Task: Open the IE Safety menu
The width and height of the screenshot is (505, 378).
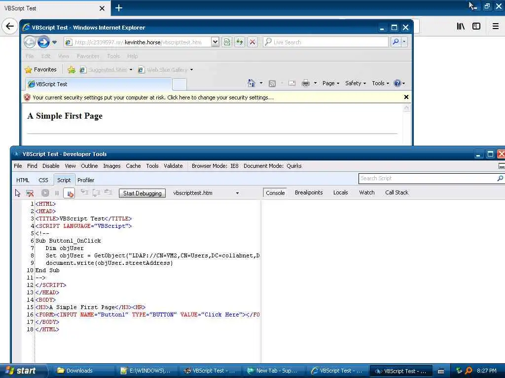Action: [x=356, y=83]
